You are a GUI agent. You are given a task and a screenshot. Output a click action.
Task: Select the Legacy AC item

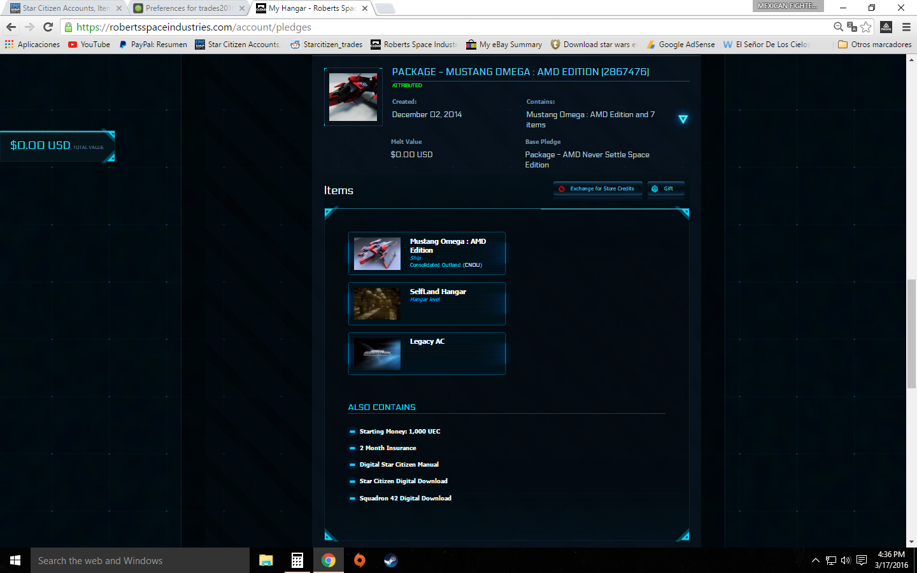pyautogui.click(x=427, y=353)
